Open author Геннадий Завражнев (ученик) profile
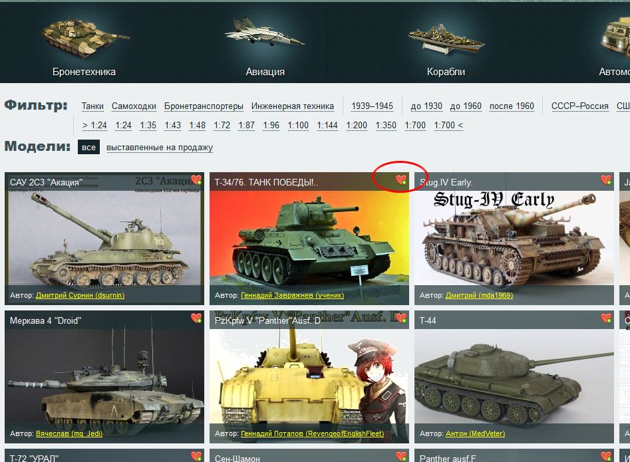 pyautogui.click(x=292, y=295)
